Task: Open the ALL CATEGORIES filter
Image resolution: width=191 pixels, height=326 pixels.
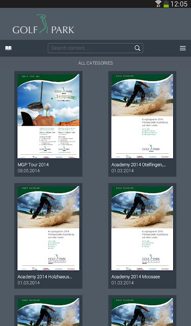Action: (x=95, y=63)
